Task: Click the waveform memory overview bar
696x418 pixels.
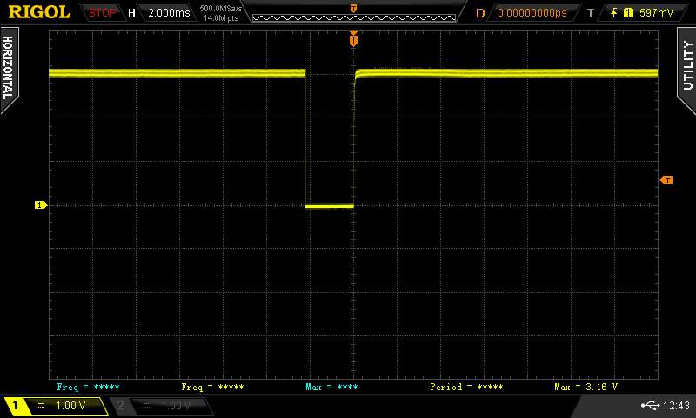Action: 353,16
